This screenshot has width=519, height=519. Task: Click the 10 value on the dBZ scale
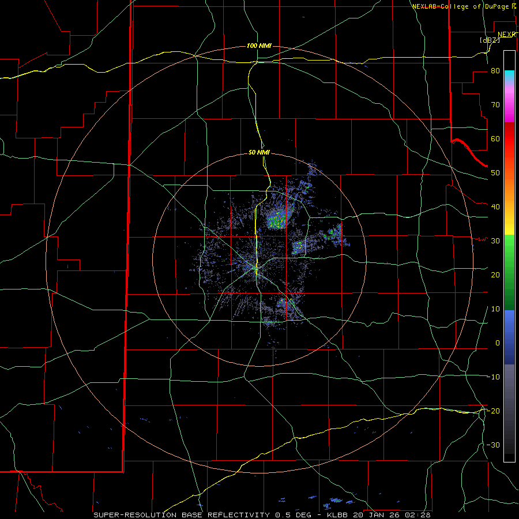pos(495,309)
